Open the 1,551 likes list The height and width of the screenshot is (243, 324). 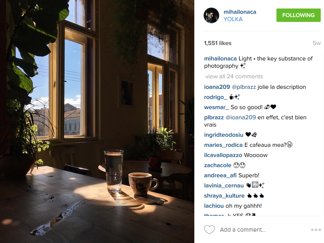click(217, 43)
